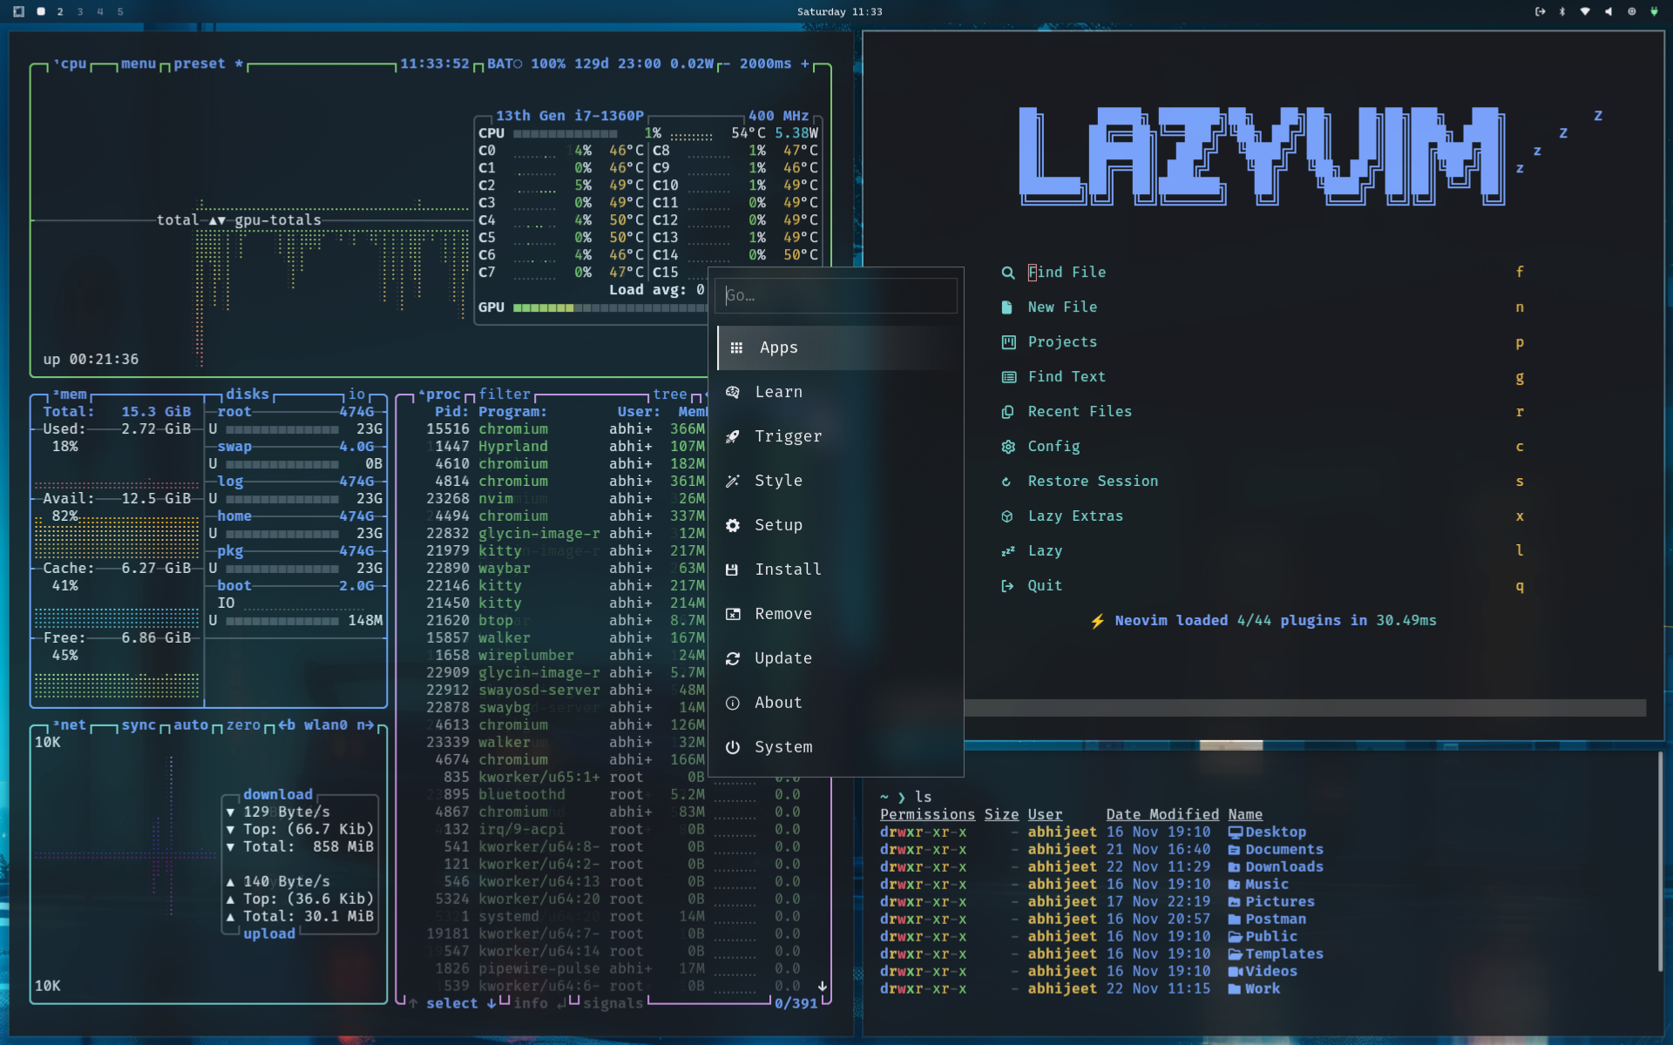Choose Style in the launcher menu
This screenshot has height=1045, width=1673.
pyautogui.click(x=836, y=481)
